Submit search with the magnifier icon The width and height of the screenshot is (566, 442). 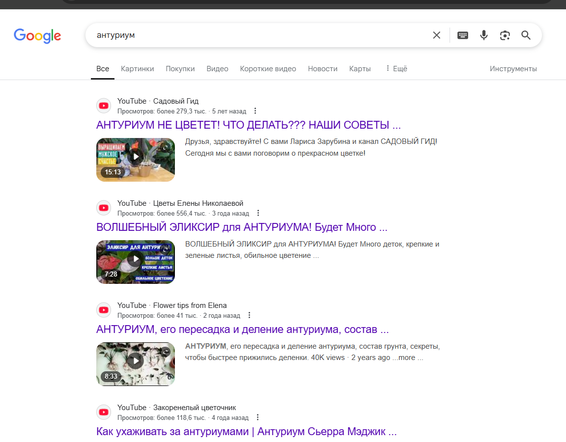click(526, 35)
